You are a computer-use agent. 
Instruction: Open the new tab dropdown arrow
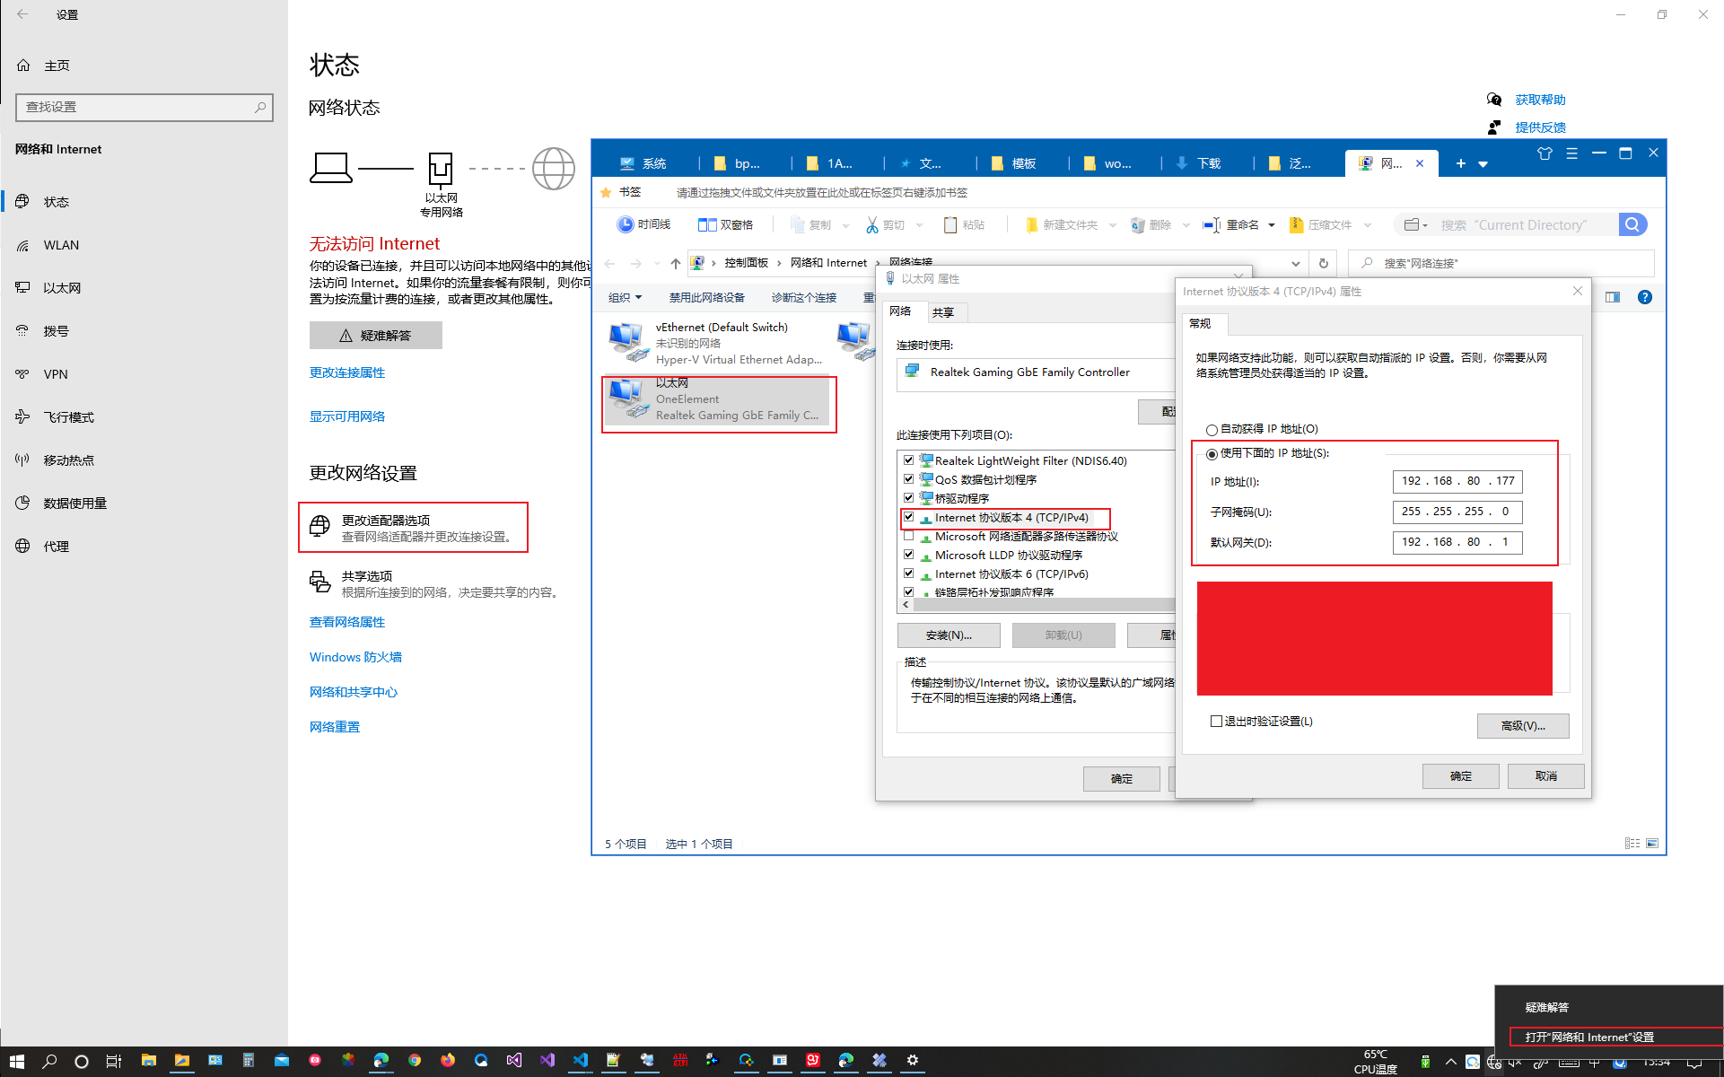(1481, 163)
